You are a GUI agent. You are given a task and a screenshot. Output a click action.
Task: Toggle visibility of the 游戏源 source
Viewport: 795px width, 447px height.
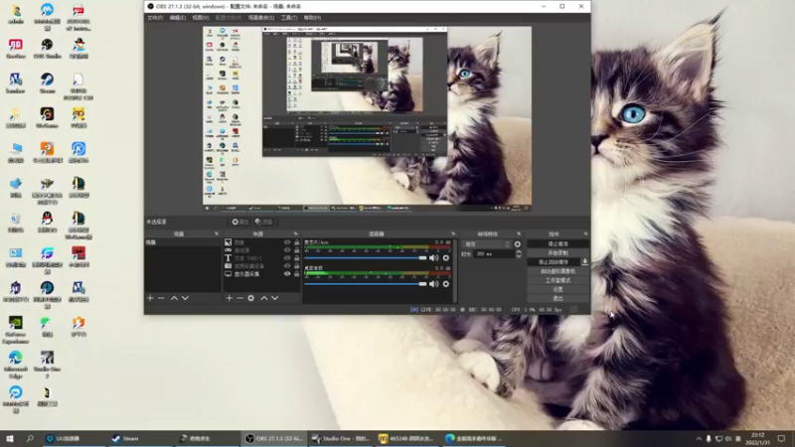287,250
